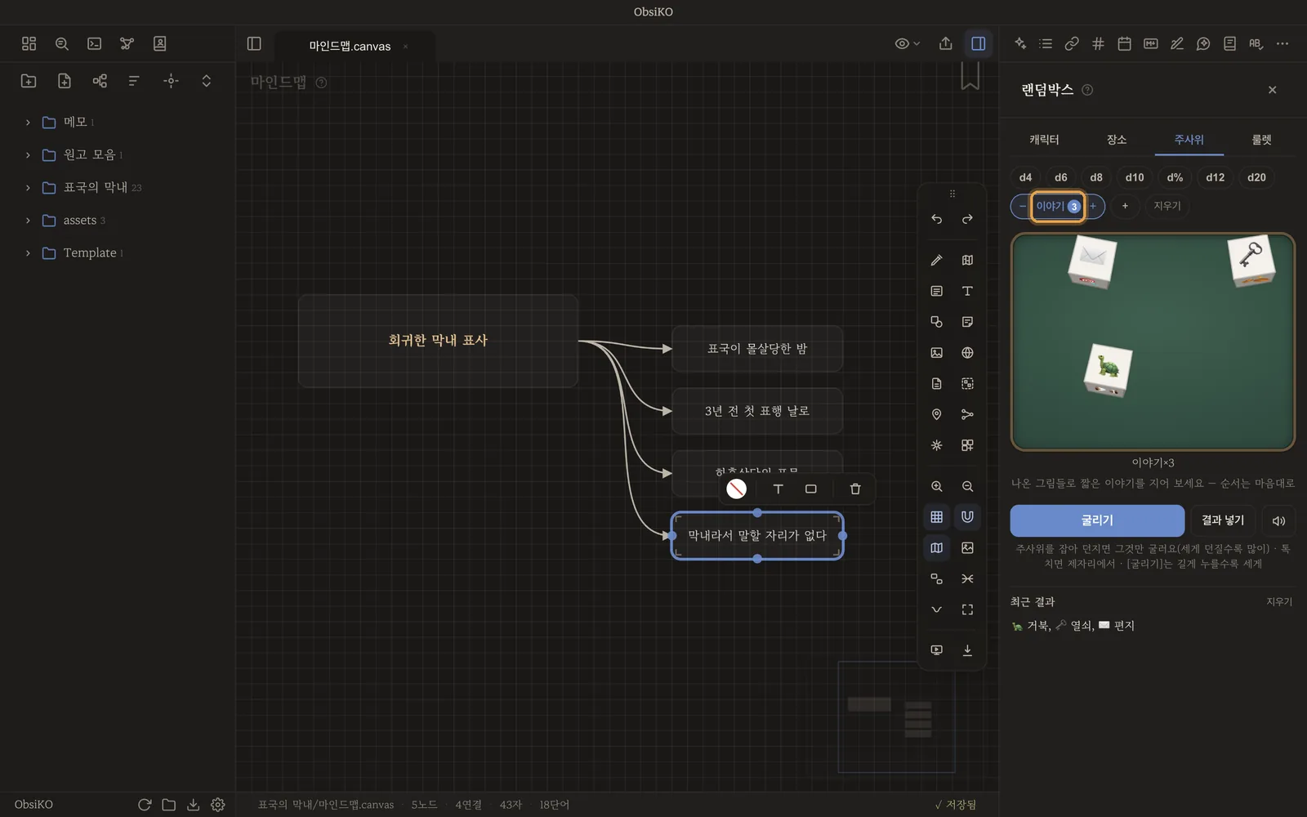Delete the selected node with trash icon
This screenshot has height=817, width=1307.
855,489
